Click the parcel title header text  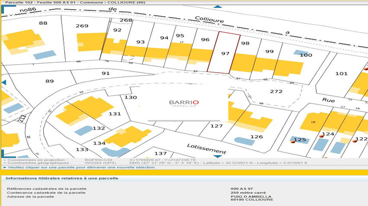pos(75,2)
